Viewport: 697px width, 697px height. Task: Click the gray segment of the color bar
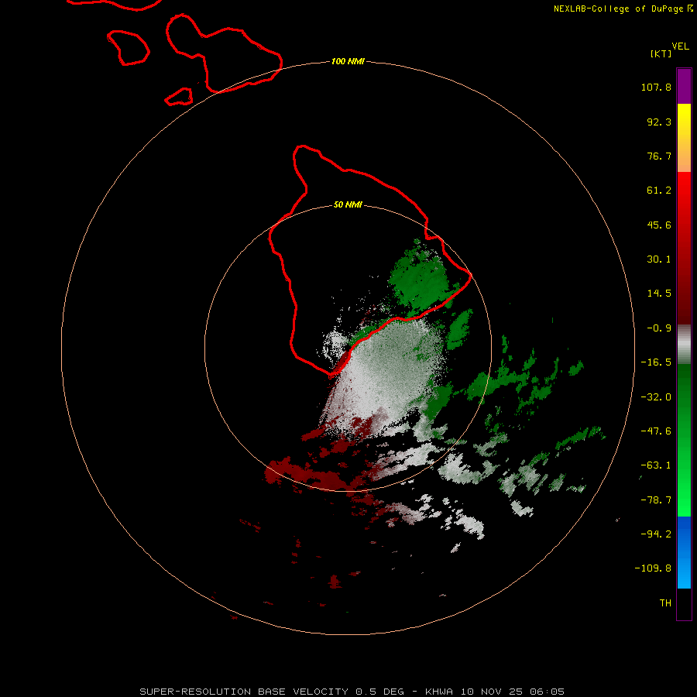tap(684, 344)
